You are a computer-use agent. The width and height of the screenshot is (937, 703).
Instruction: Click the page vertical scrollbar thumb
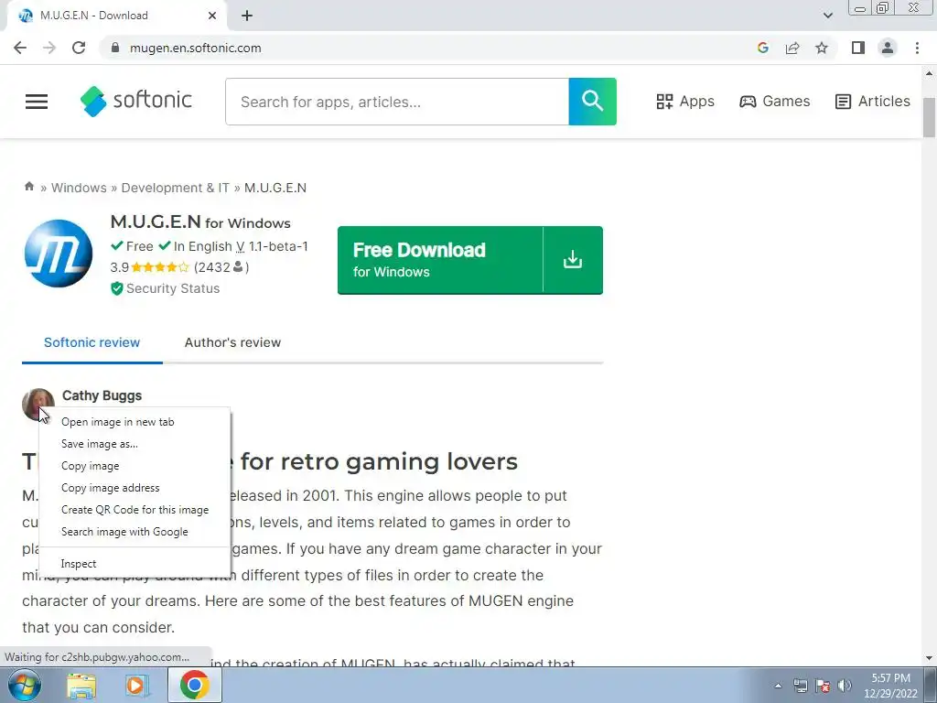(929, 117)
